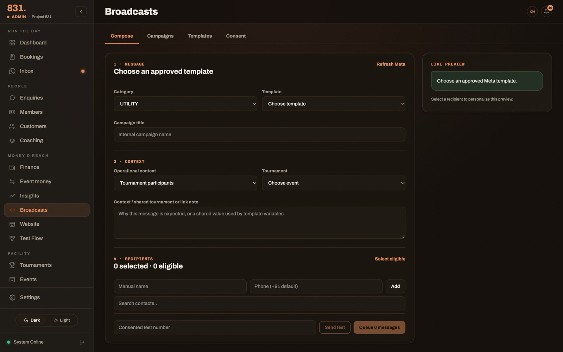Click the Insights trending chart icon

[12, 196]
